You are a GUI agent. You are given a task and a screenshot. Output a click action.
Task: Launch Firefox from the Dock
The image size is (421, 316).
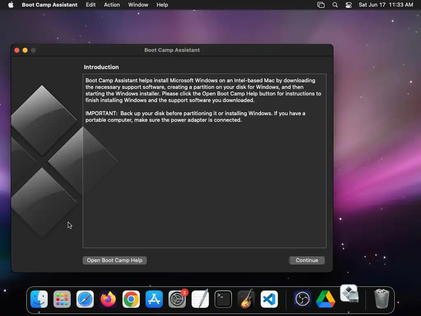coord(108,299)
